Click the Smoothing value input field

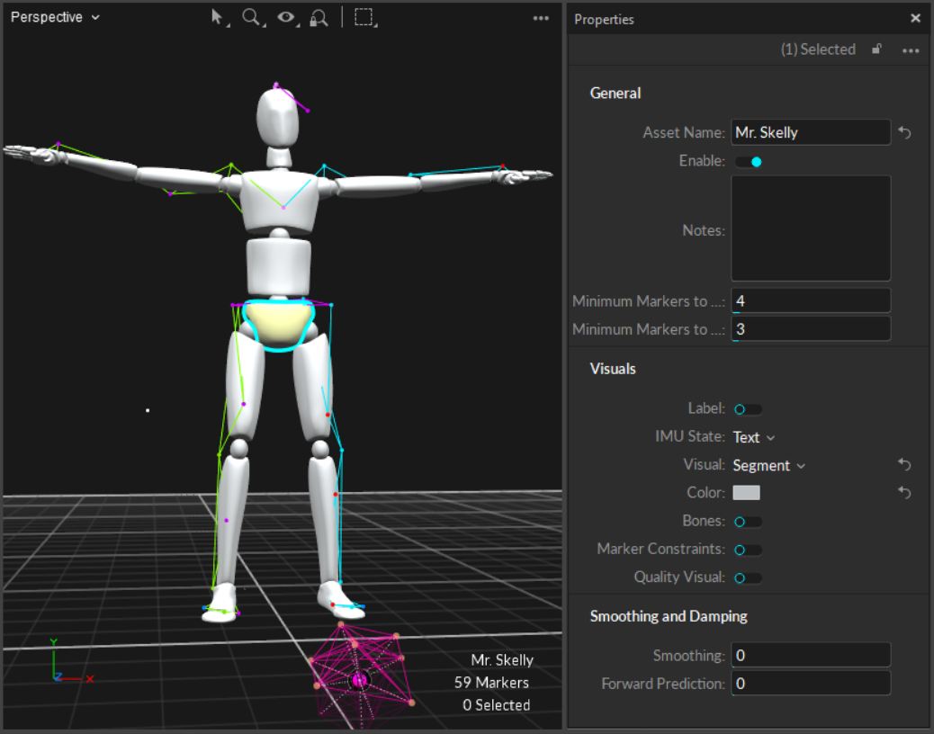810,655
